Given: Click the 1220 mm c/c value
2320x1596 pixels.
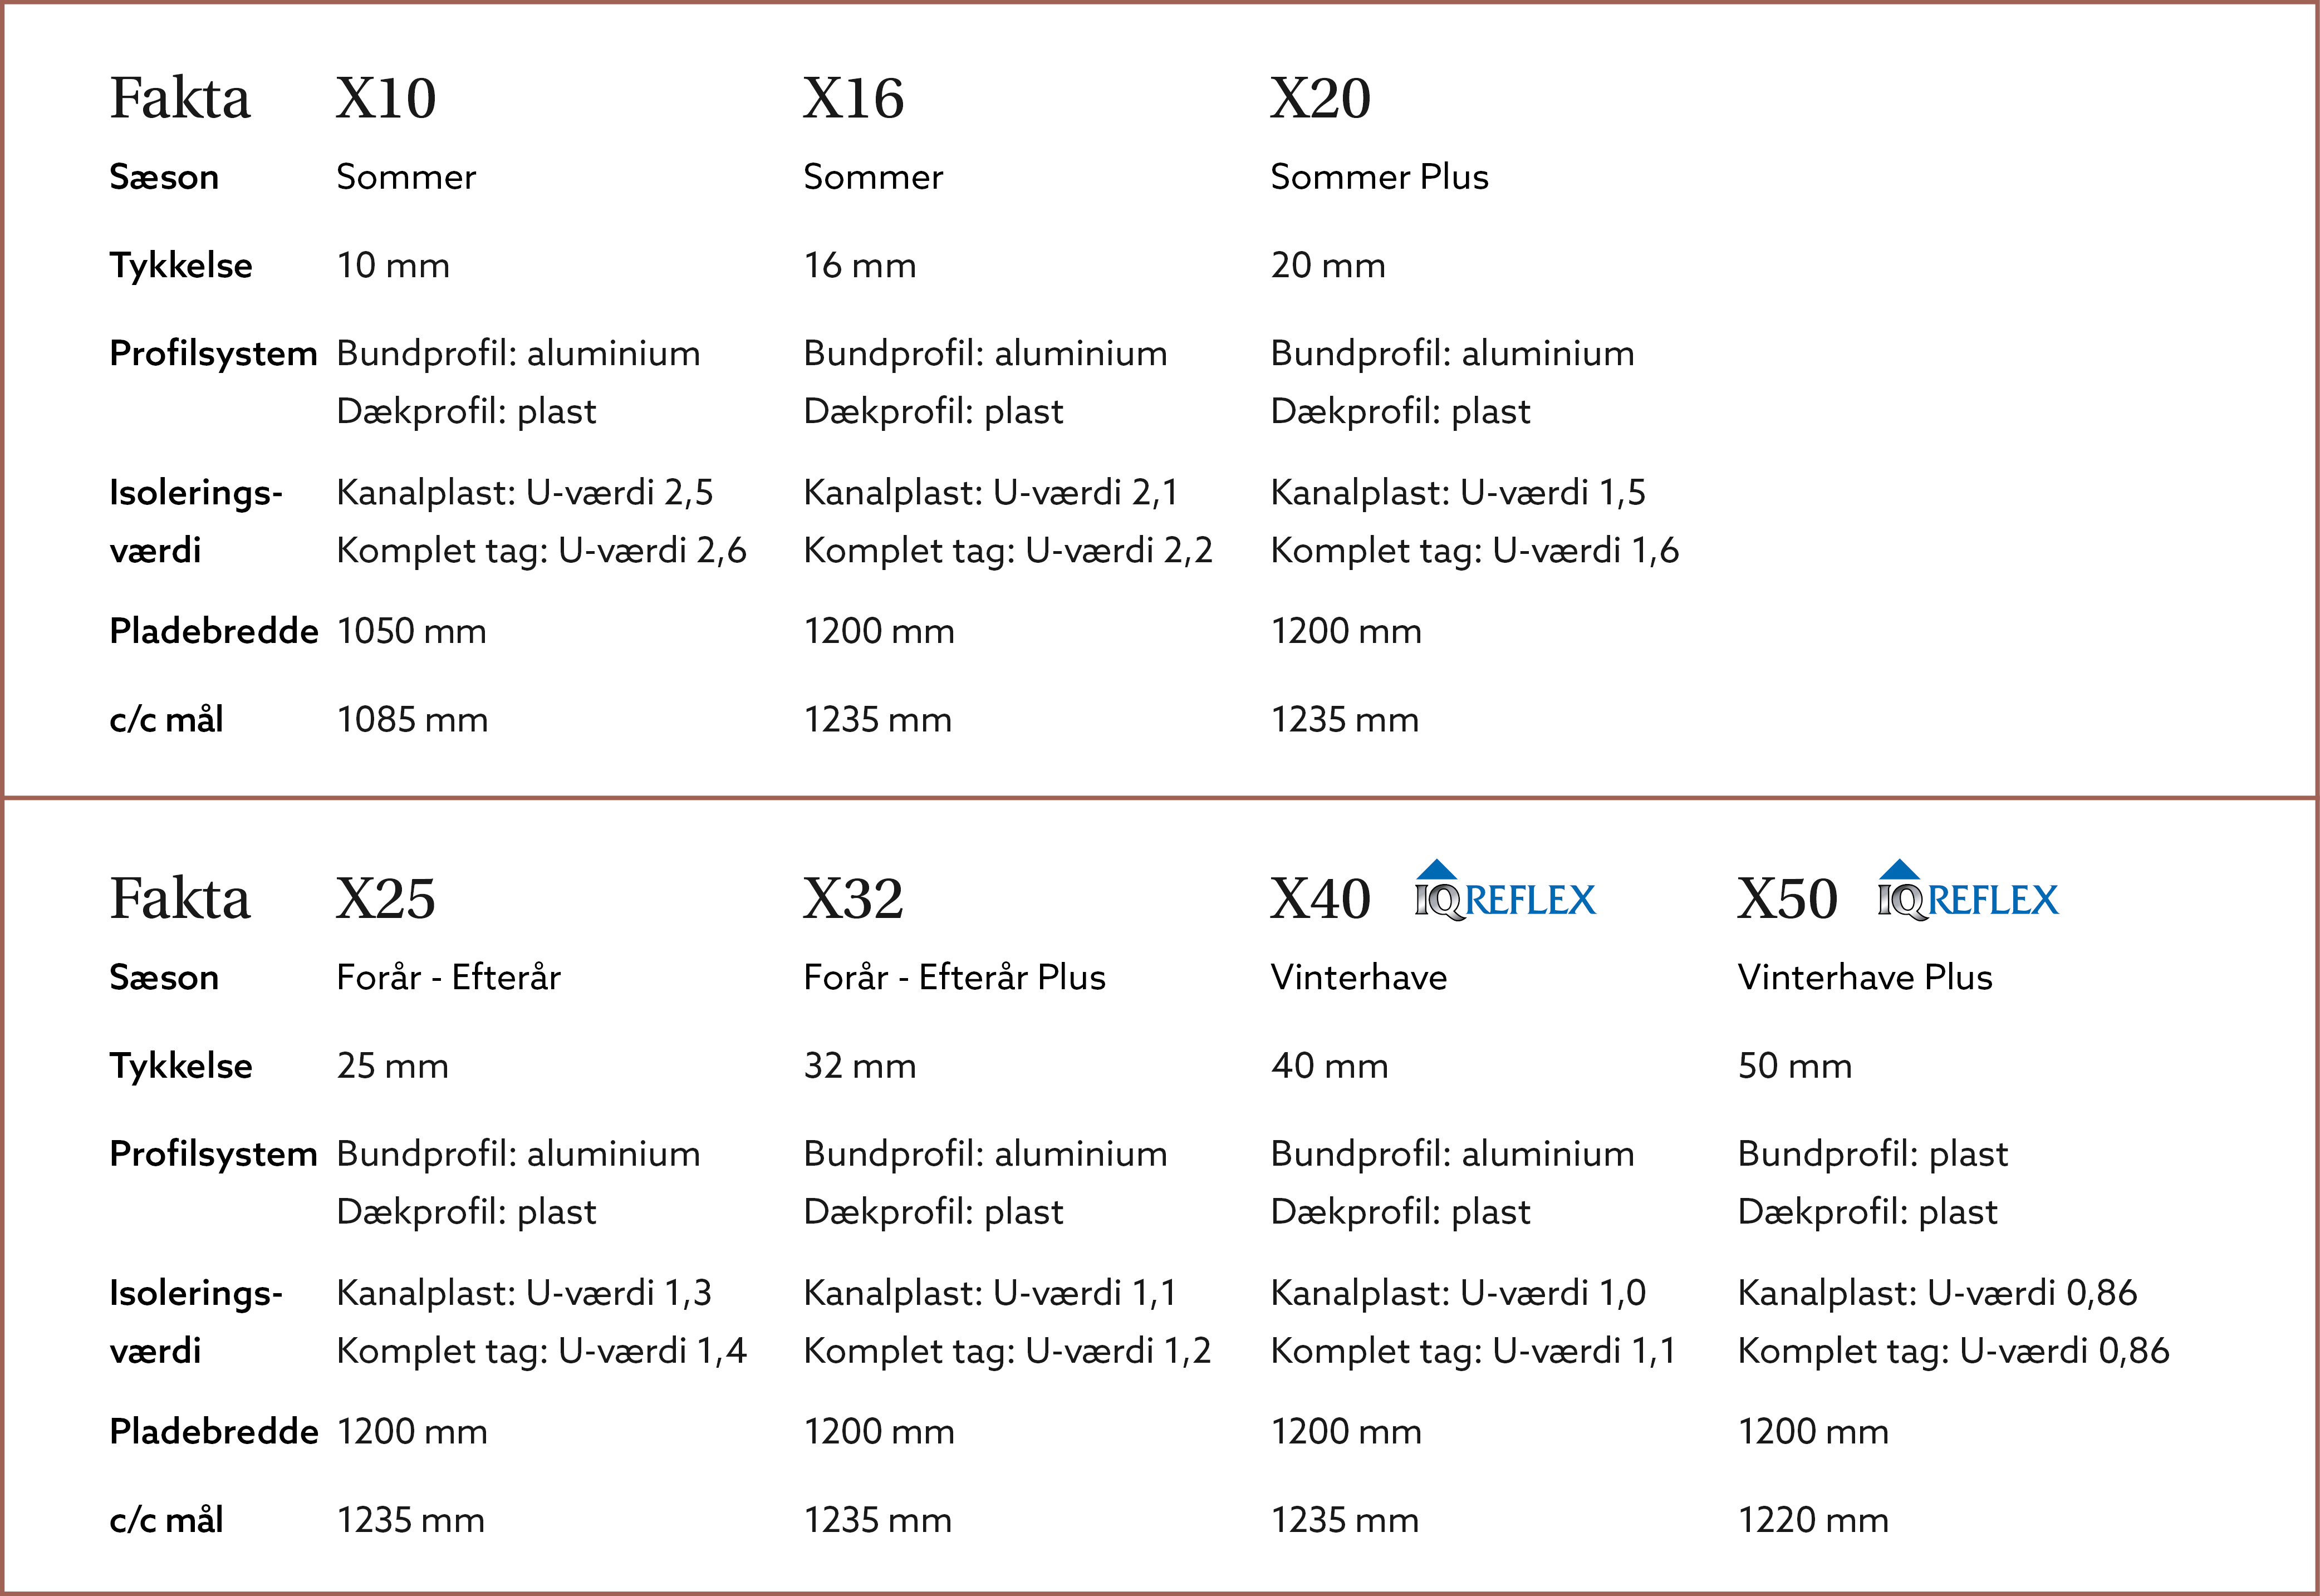Looking at the screenshot, I should [1813, 1520].
